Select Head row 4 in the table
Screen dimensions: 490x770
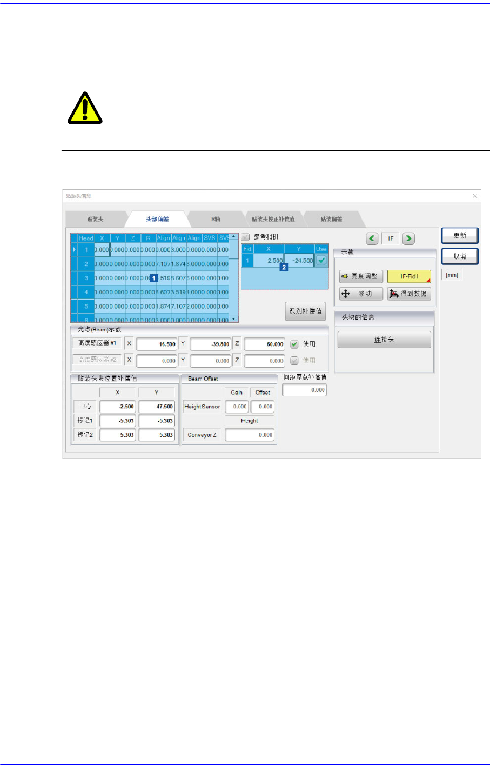click(86, 292)
